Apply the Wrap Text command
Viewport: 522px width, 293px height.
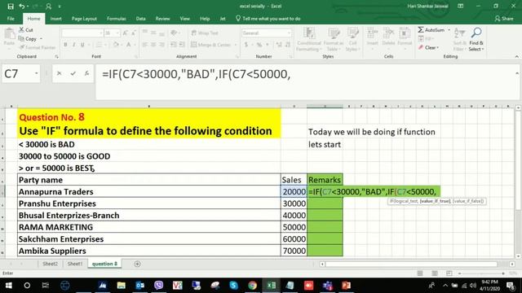[x=205, y=33]
